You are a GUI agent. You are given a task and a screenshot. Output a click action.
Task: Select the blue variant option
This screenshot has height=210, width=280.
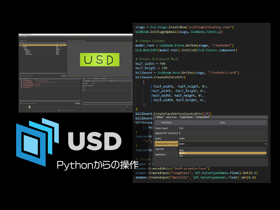coord(182,150)
